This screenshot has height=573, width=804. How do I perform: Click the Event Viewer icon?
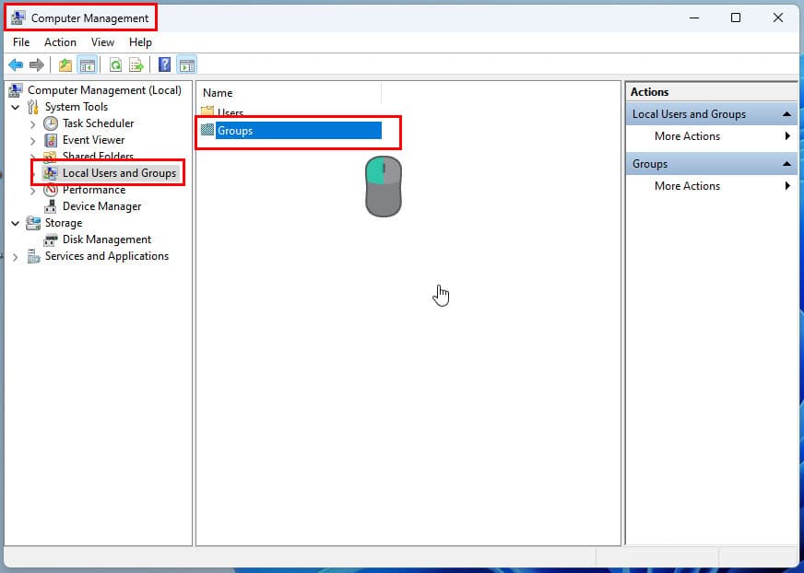pos(51,140)
